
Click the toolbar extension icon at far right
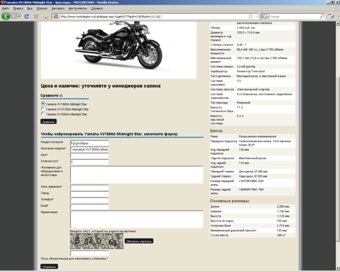tap(331, 16)
